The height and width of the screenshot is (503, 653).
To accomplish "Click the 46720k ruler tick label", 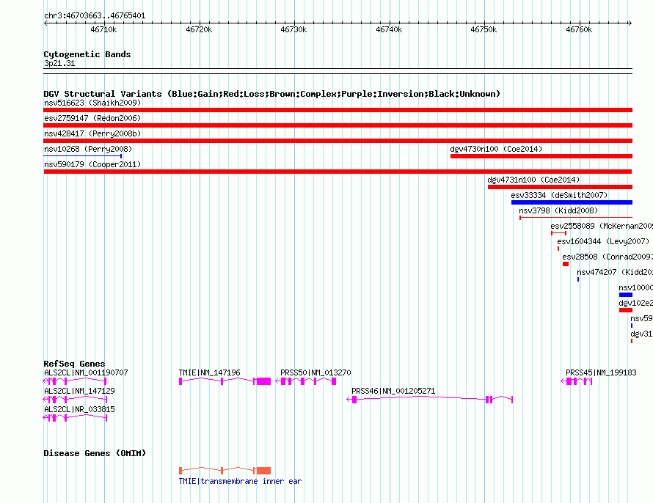I will pos(199,29).
